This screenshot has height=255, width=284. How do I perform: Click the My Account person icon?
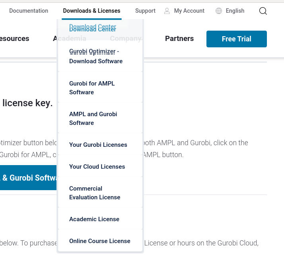[167, 11]
